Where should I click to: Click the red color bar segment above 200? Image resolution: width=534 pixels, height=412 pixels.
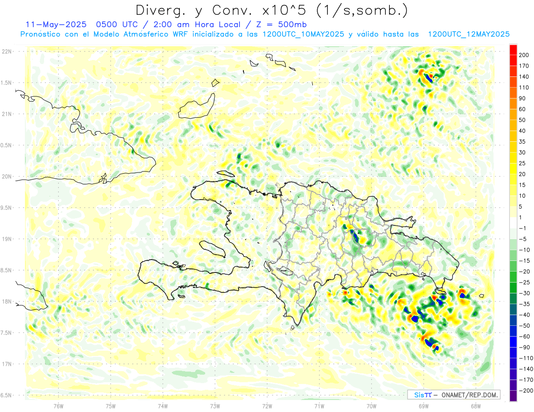513,50
